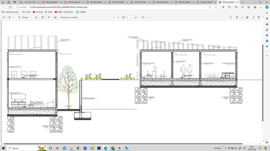270x151 pixels.
Task: Click the Buscar taskbar search box
Action: click(27, 148)
